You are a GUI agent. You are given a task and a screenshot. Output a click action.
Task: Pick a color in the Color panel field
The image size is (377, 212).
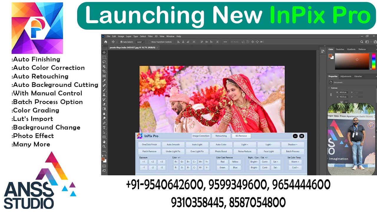pos(352,61)
